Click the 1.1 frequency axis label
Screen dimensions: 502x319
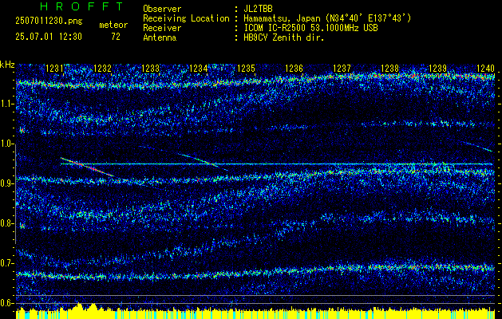[7, 104]
